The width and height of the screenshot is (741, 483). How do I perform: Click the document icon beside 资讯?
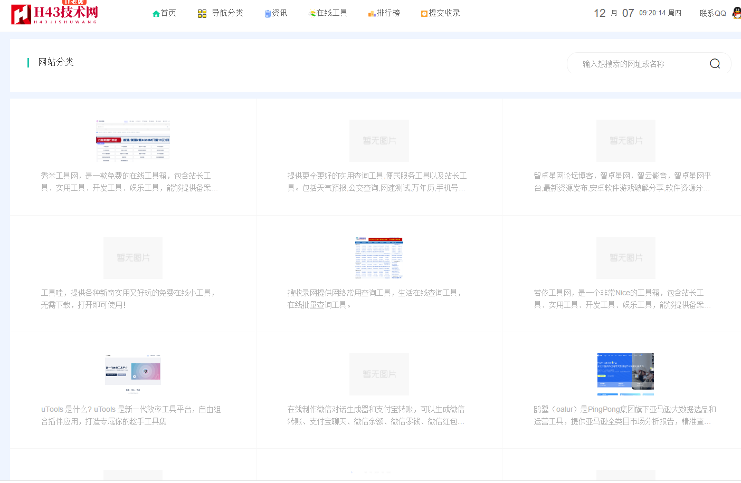[268, 14]
